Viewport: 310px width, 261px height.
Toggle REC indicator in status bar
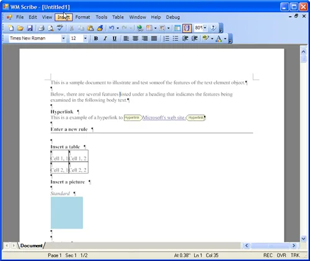pos(268,255)
